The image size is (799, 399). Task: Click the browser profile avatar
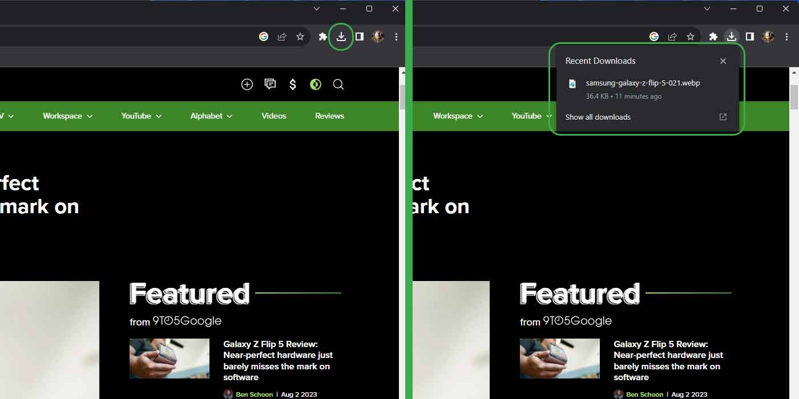click(x=378, y=36)
